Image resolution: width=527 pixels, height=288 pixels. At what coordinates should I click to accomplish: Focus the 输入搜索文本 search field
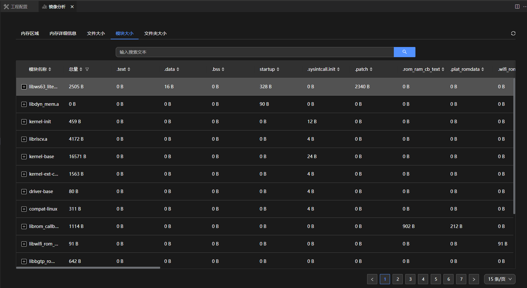tap(254, 52)
